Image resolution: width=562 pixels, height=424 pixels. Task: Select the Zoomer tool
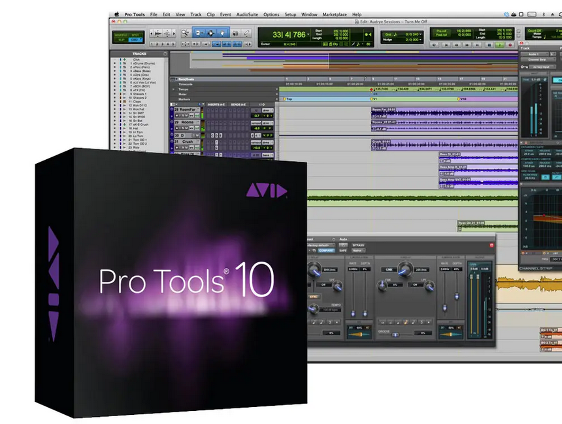click(186, 33)
